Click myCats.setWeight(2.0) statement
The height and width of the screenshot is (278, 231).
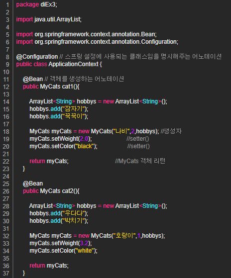pos(61,139)
